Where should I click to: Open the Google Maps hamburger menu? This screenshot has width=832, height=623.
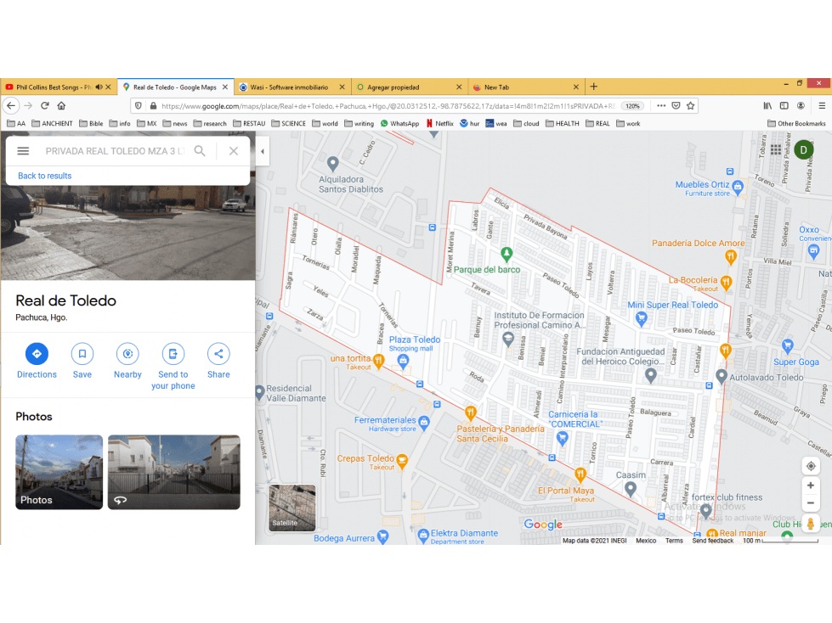click(x=23, y=151)
